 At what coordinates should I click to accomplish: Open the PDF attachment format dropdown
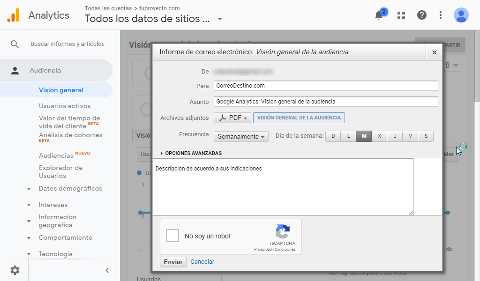point(232,118)
